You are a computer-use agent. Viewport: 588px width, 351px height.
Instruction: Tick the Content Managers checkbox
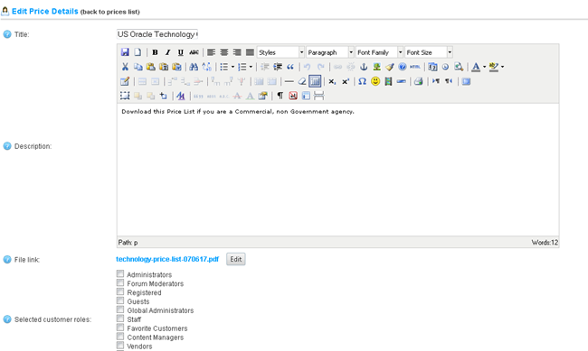[x=120, y=337]
